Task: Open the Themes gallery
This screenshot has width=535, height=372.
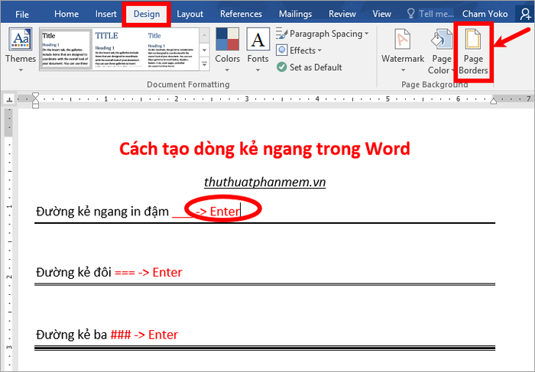Action: [x=20, y=47]
